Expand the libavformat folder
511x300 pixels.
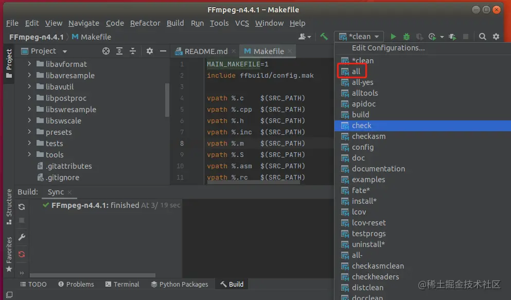29,64
